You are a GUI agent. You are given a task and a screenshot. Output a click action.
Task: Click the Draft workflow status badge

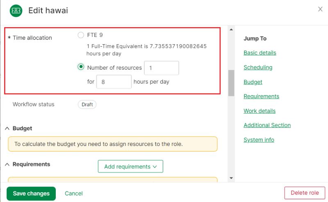87,104
